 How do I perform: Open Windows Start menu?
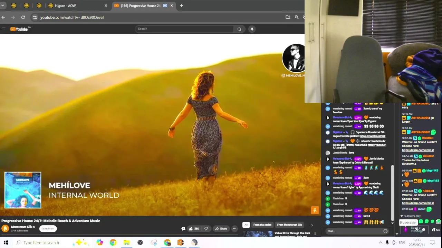[6, 242]
